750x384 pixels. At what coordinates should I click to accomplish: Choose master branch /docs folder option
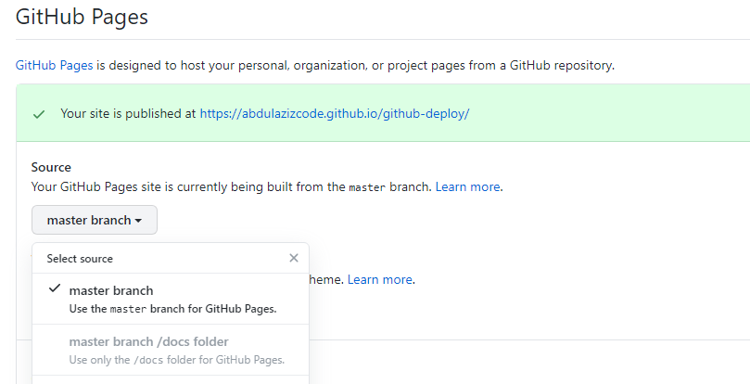click(171, 350)
